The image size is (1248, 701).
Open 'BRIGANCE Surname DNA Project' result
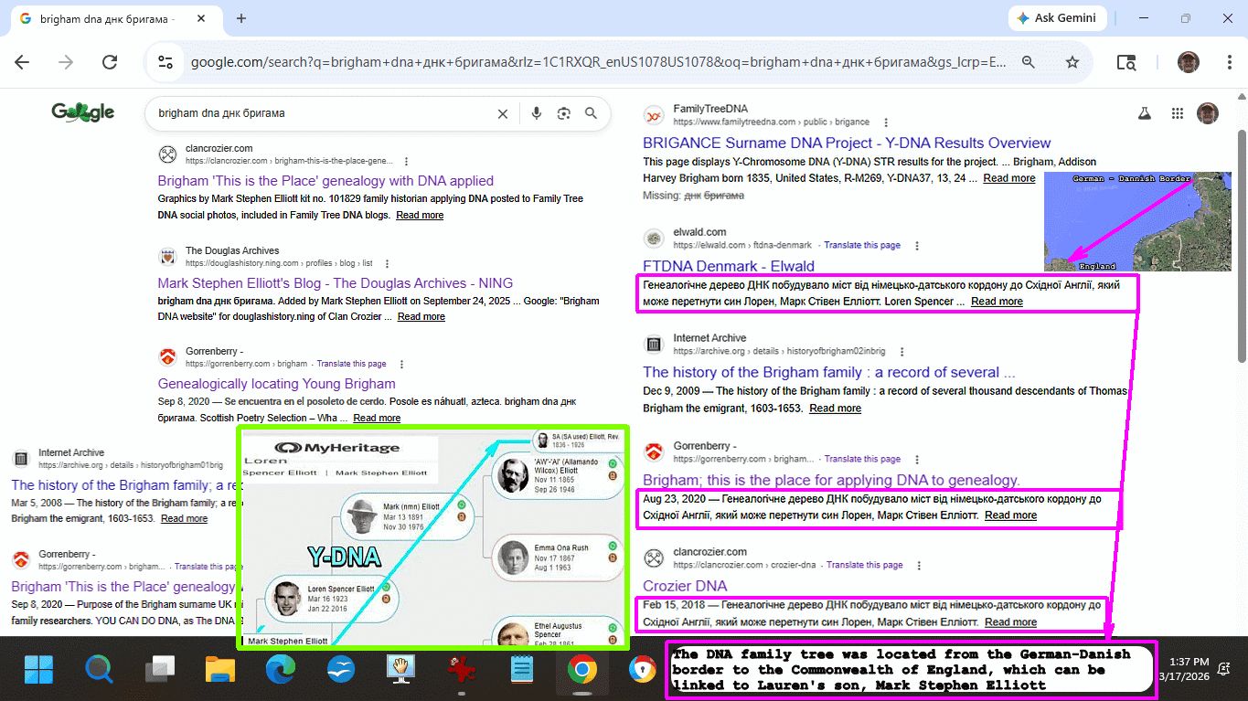click(847, 143)
